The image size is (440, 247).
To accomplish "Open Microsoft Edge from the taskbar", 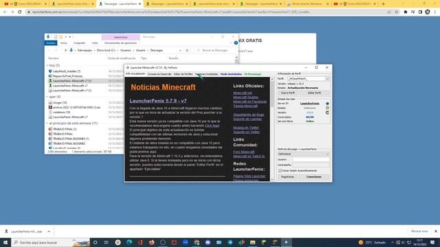I will pyautogui.click(x=129, y=242).
